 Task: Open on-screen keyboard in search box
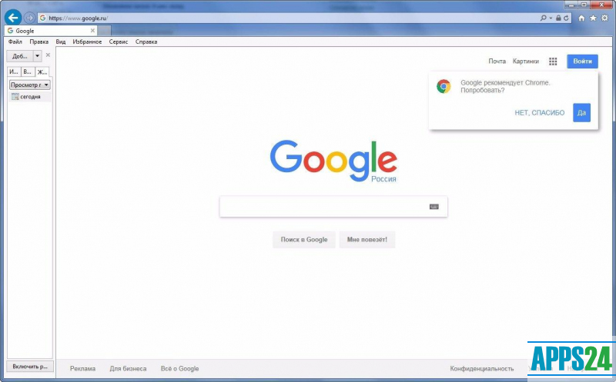434,207
